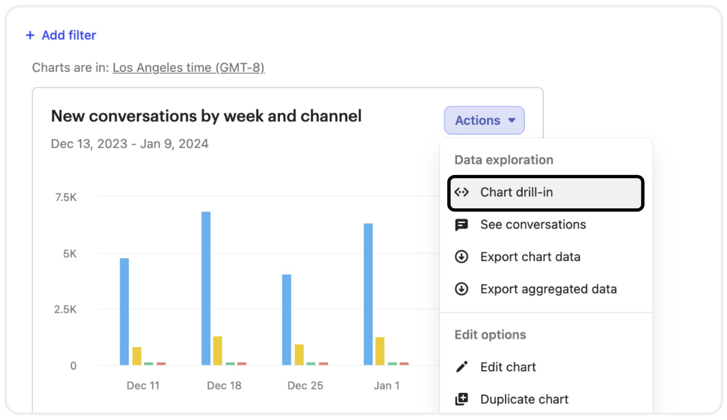The width and height of the screenshot is (727, 420).
Task: Select Chart drill-in menu option
Action: pyautogui.click(x=546, y=193)
